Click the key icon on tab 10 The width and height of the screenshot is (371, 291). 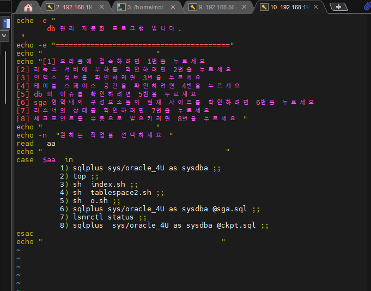264,7
